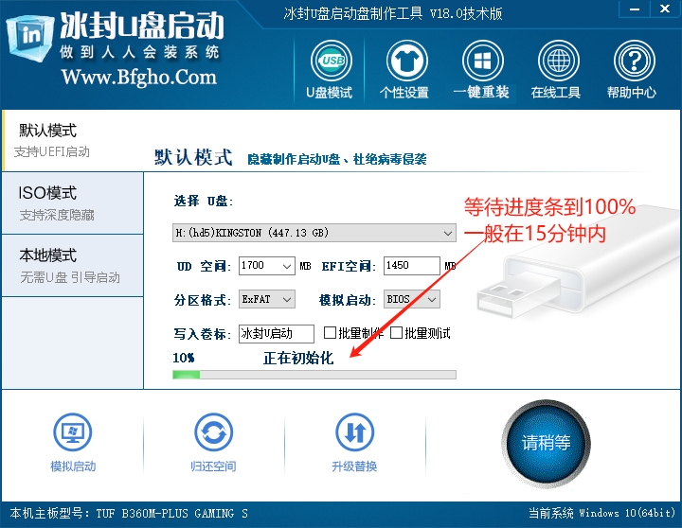
Task: Open 在线工具 globe icon
Action: click(559, 61)
